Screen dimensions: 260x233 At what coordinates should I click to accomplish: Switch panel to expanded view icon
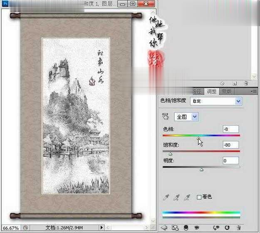tap(175, 228)
